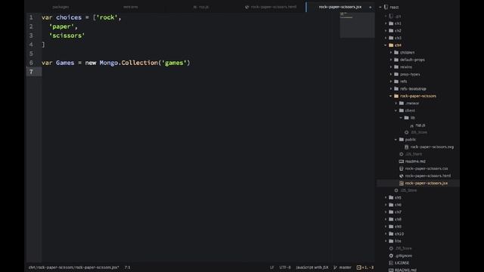Click the mixins folder icon
Viewport: 484px width, 272px height.
tap(396, 67)
